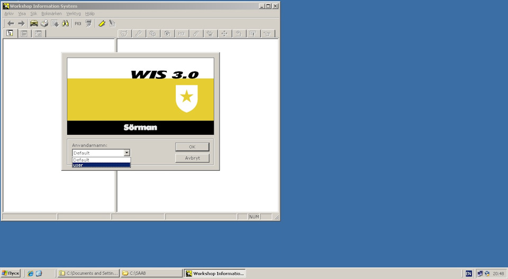Collapse the Användarnamn dropdown arrow

tap(127, 153)
